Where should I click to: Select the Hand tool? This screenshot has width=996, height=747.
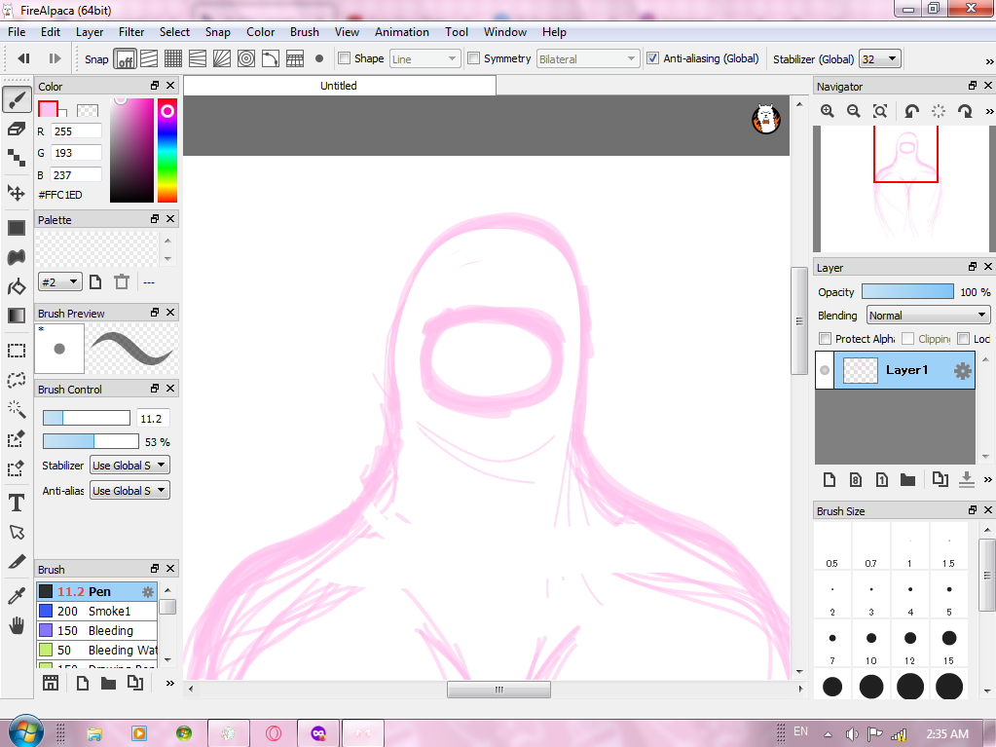[x=17, y=625]
